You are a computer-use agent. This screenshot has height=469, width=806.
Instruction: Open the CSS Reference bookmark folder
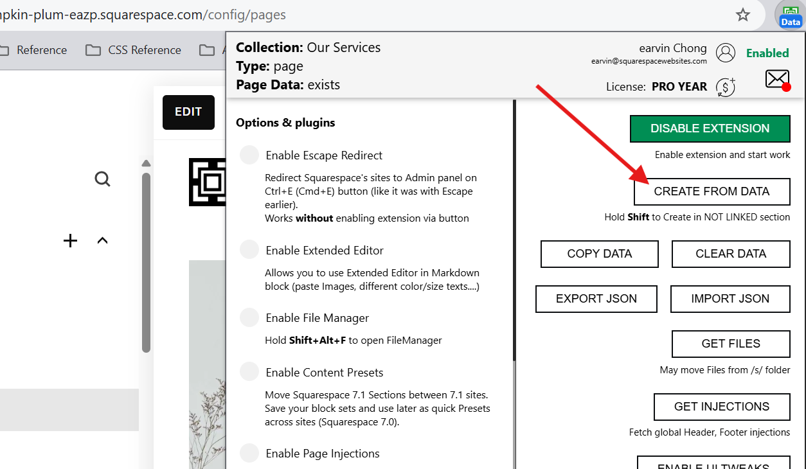[x=134, y=50]
